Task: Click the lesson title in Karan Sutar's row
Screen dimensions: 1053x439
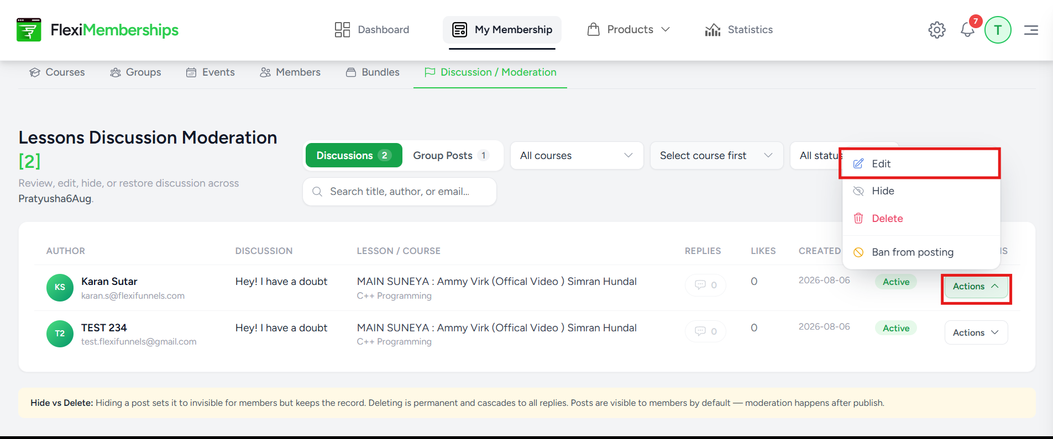Action: [x=497, y=282]
